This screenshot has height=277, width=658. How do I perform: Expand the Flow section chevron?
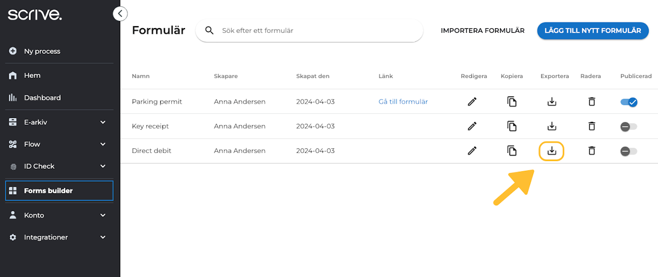(103, 144)
